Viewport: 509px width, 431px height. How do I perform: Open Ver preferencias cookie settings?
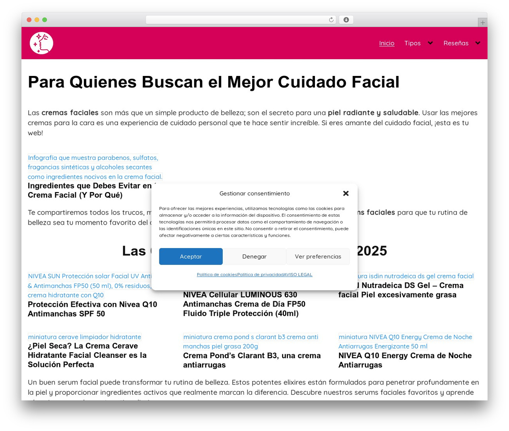point(318,256)
